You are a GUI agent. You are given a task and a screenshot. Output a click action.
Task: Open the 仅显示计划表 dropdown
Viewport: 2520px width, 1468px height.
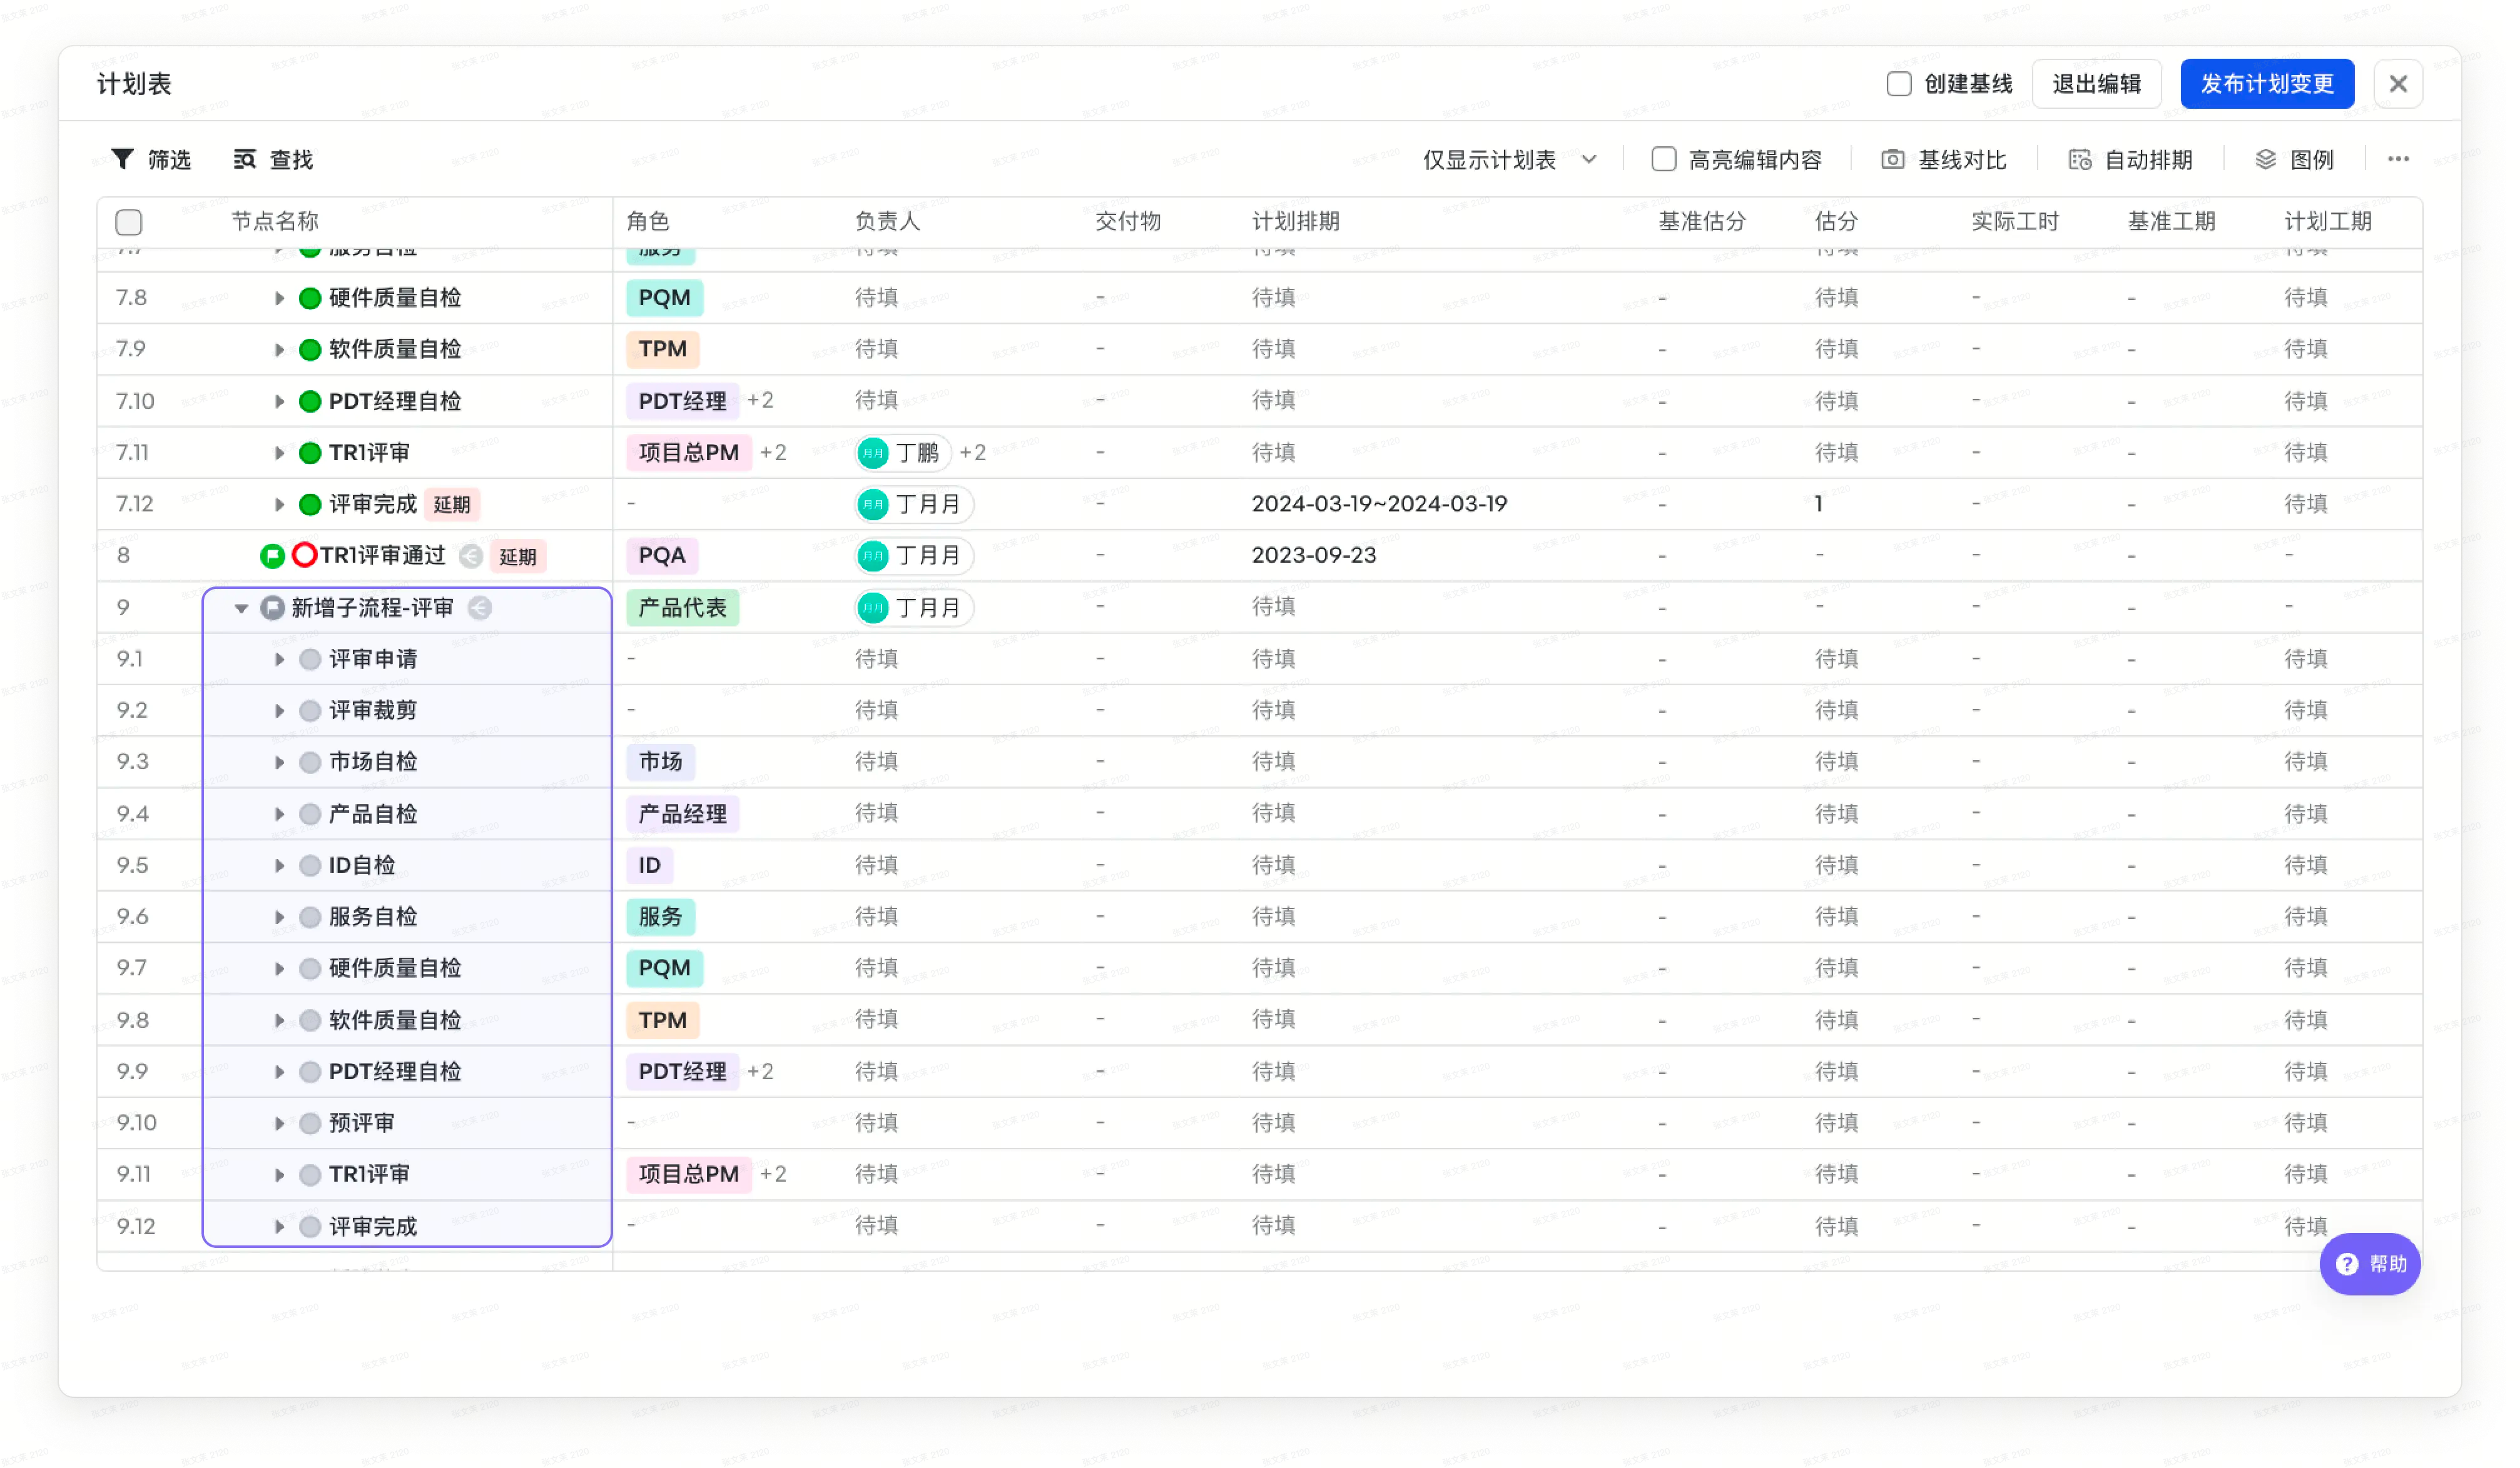[1509, 160]
